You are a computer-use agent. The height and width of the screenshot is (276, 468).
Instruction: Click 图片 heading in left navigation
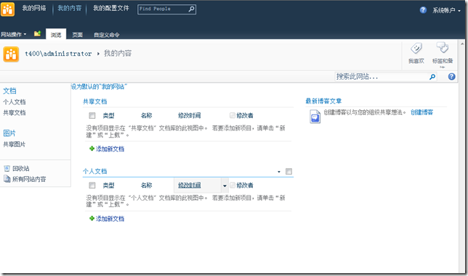pyautogui.click(x=9, y=133)
